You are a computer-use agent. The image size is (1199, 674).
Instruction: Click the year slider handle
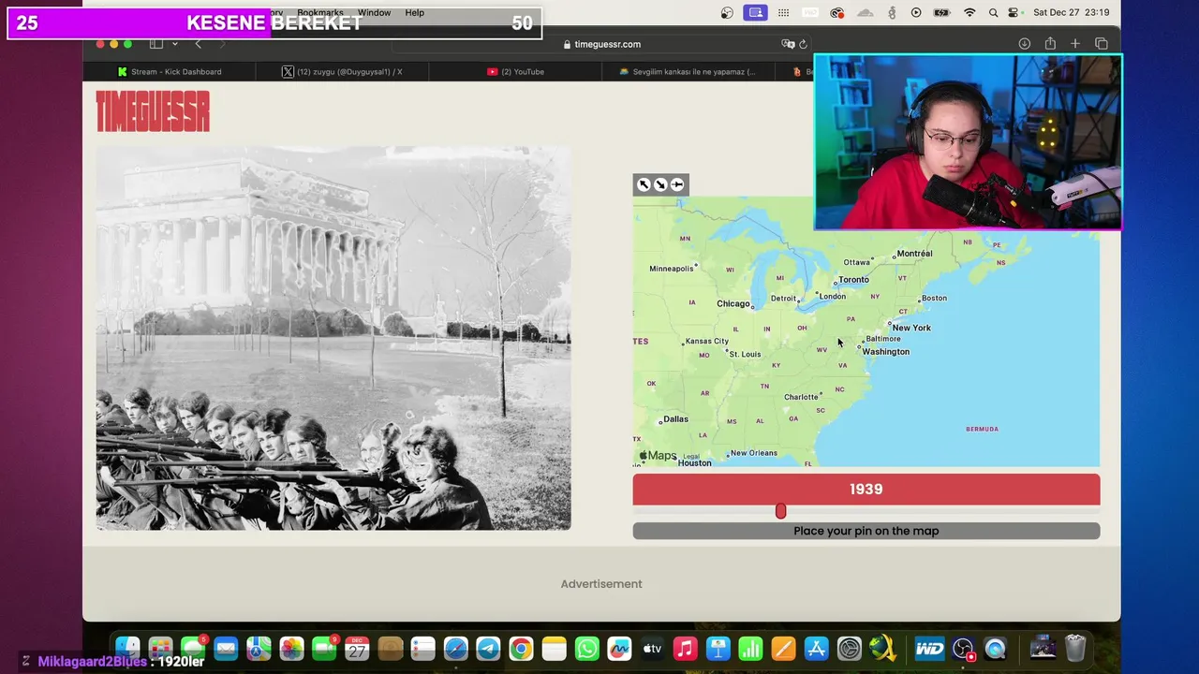[x=780, y=511]
